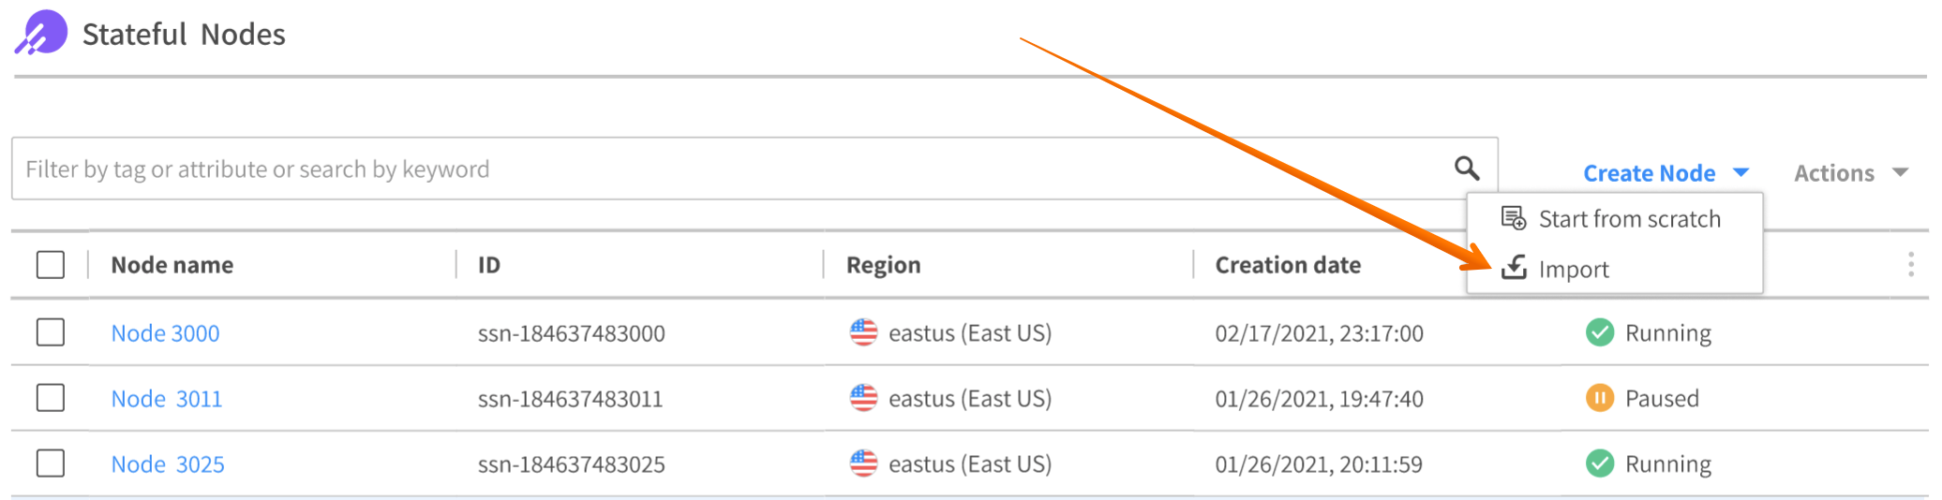Select the Node 3011 row checkbox
The image size is (1942, 500).
coord(51,398)
